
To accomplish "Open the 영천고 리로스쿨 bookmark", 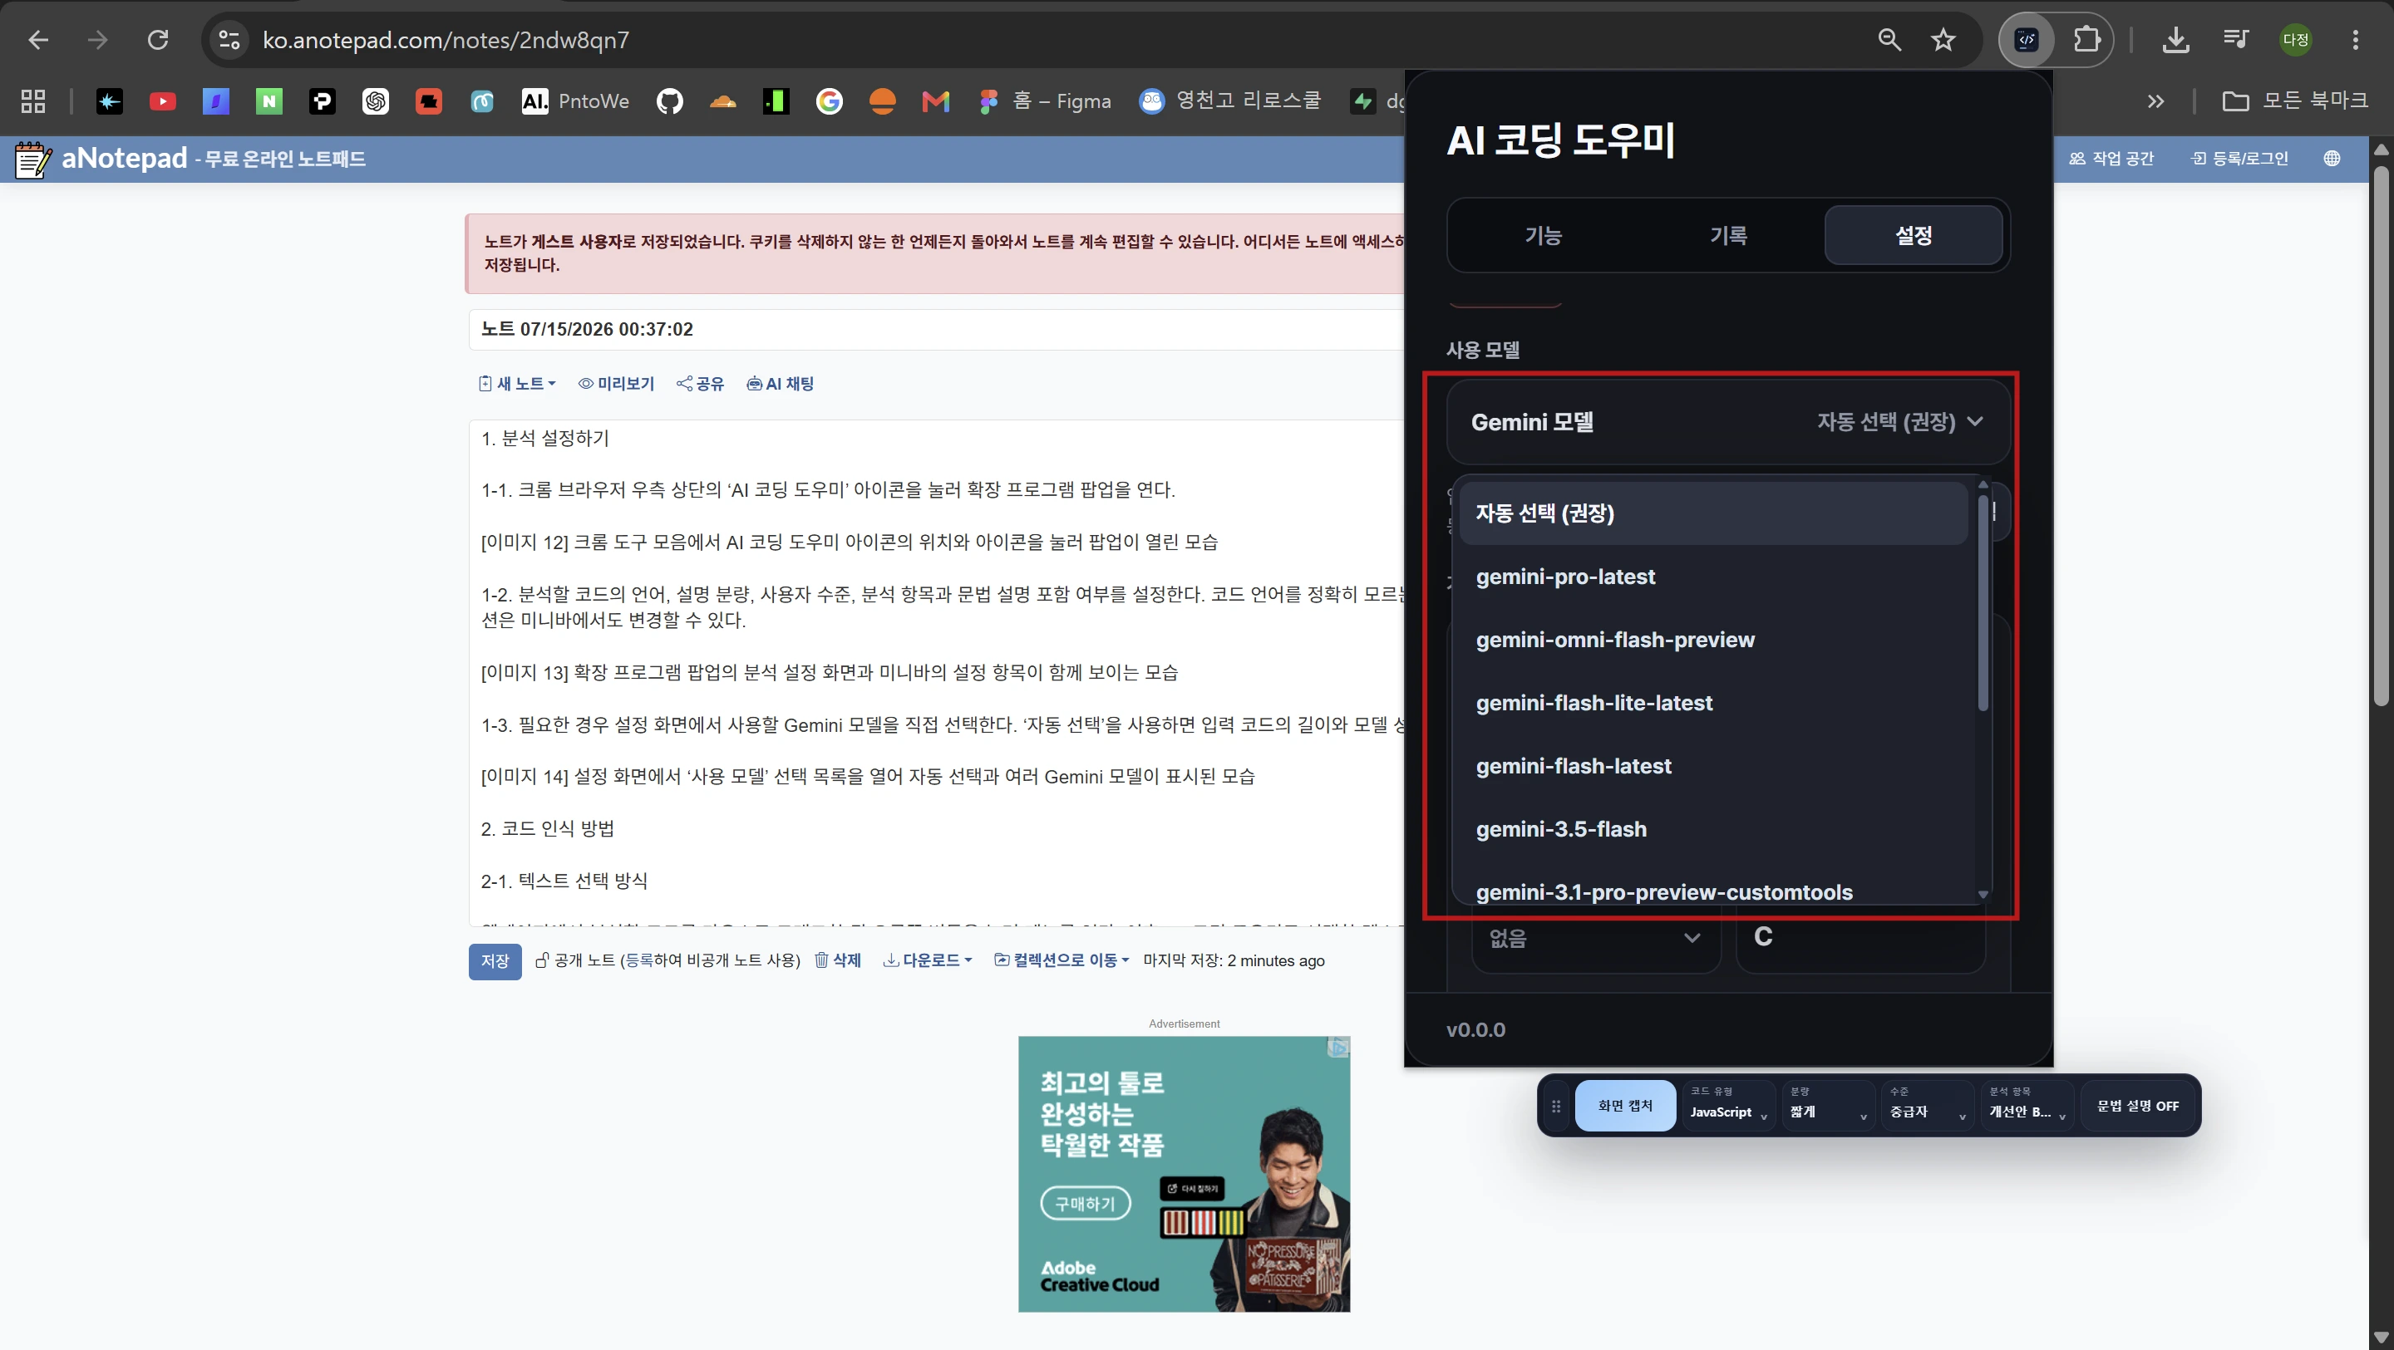I will [1229, 101].
